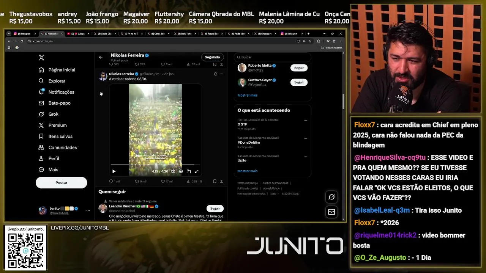Follow Roberto Motta with Seguir button
This screenshot has height=273, width=486.
[x=299, y=68]
